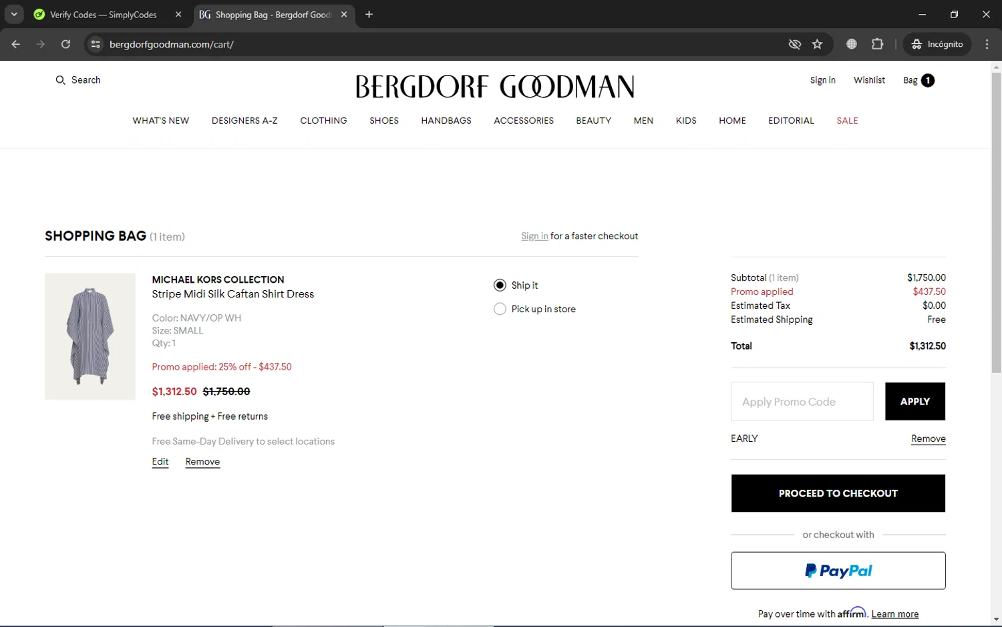
Task: Click the striped caftan dress thumbnail
Action: click(x=90, y=336)
